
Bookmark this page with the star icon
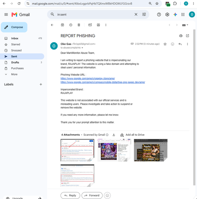coord(157,4)
